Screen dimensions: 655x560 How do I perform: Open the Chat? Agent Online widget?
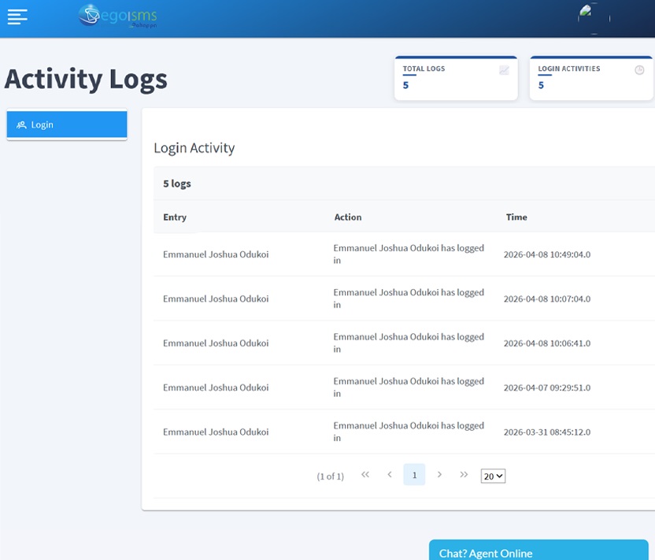[x=538, y=551]
